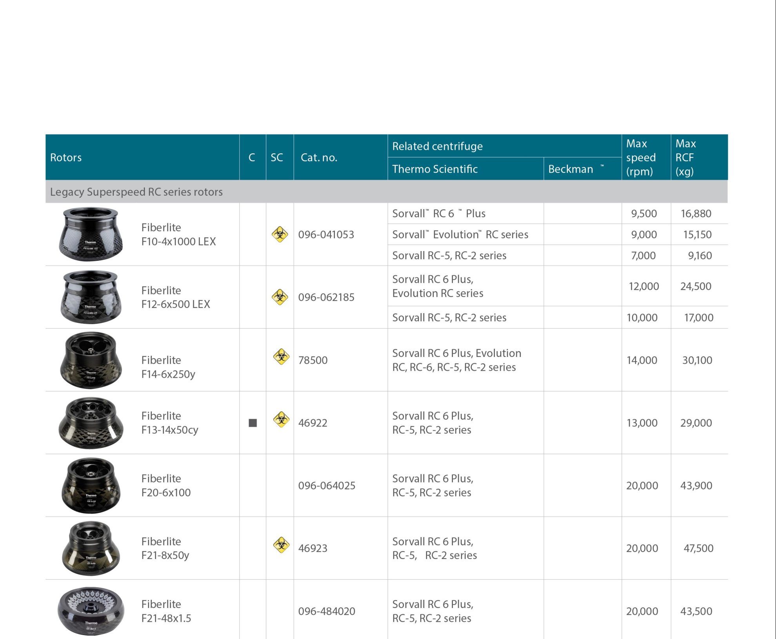The width and height of the screenshot is (776, 639).
Task: Click rotor name Fiberlite F14-6x250y
Action: 168,367
